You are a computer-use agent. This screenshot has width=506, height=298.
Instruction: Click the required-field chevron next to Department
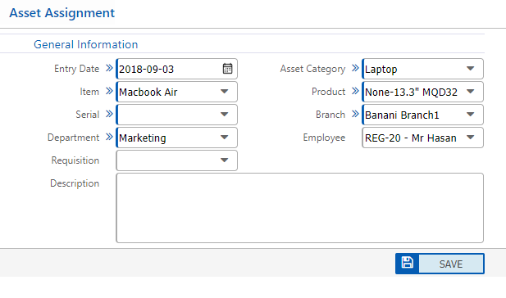(x=109, y=137)
